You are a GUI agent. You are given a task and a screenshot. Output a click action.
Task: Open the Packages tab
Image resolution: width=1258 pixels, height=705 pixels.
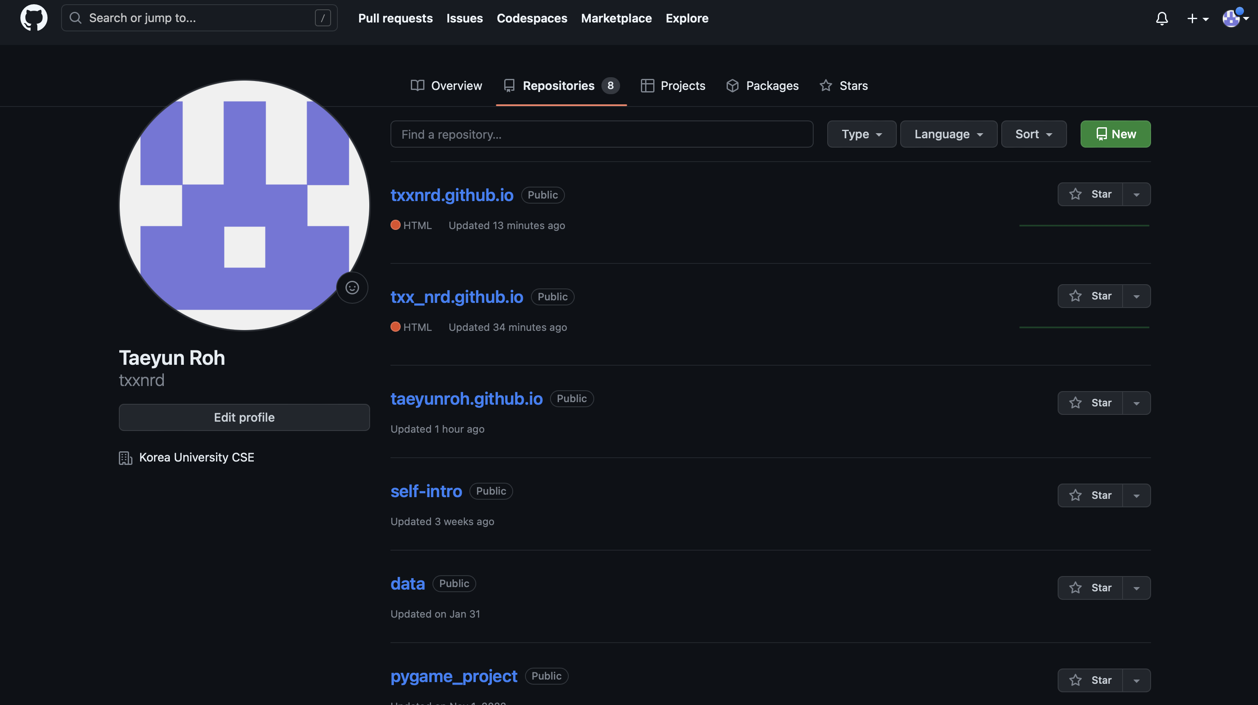click(x=762, y=86)
